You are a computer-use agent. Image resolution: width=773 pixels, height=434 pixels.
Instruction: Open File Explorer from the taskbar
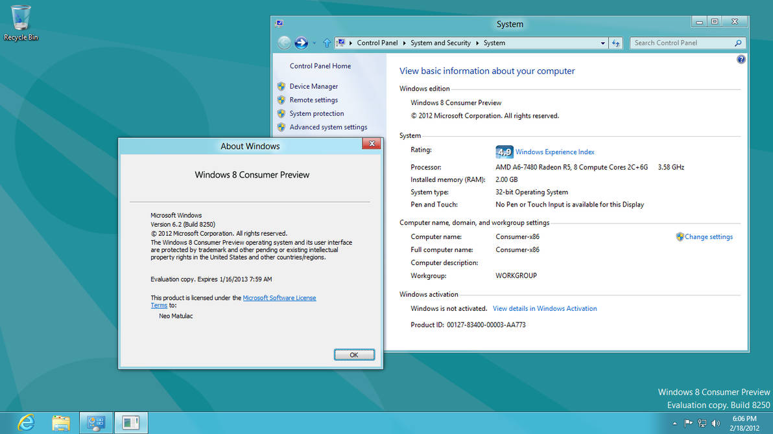tap(61, 423)
